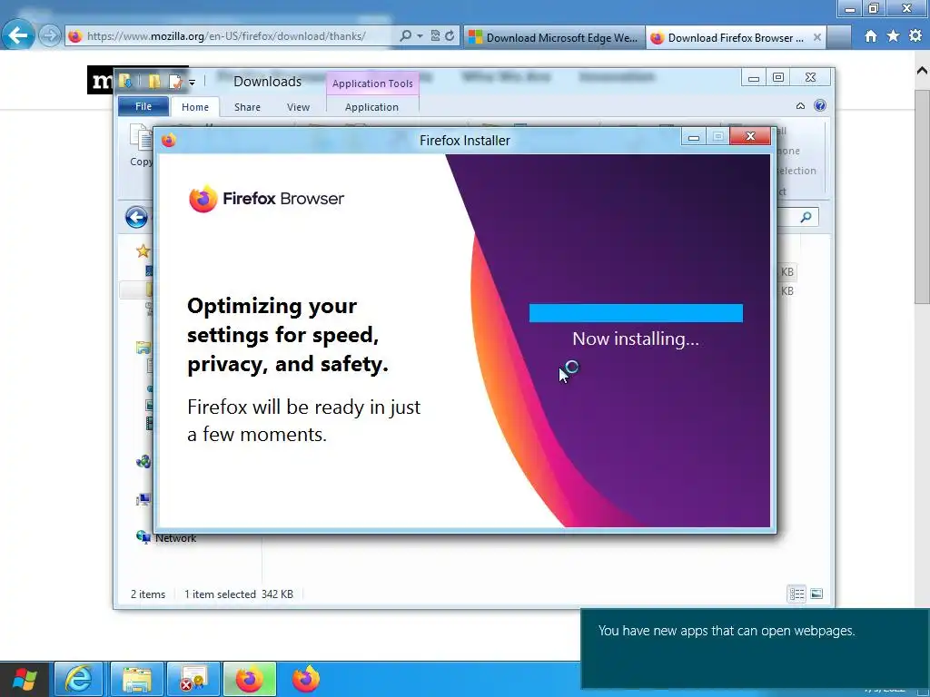The width and height of the screenshot is (930, 697).
Task: Click active Firefox Installer taskbar button
Action: click(x=250, y=679)
